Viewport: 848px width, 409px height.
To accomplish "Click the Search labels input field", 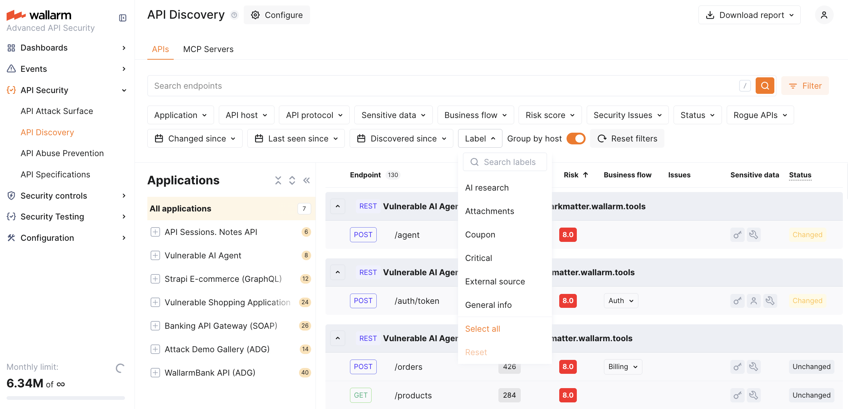I will [509, 162].
